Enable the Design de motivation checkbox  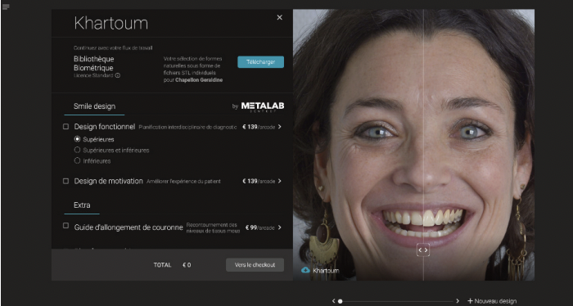point(65,181)
